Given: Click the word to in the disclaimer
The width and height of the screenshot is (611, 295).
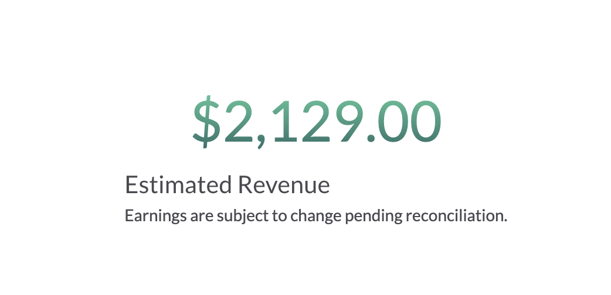Looking at the screenshot, I should click(x=279, y=216).
